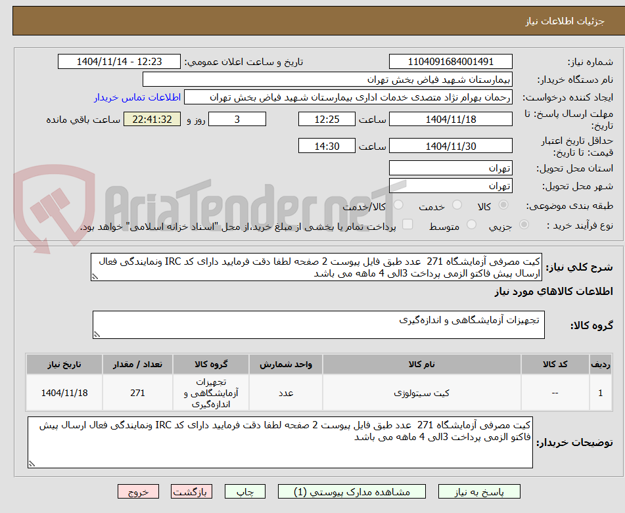Viewport: 625px width, 513px height.
Task: Select the خدمت radio button
Action: (457, 205)
